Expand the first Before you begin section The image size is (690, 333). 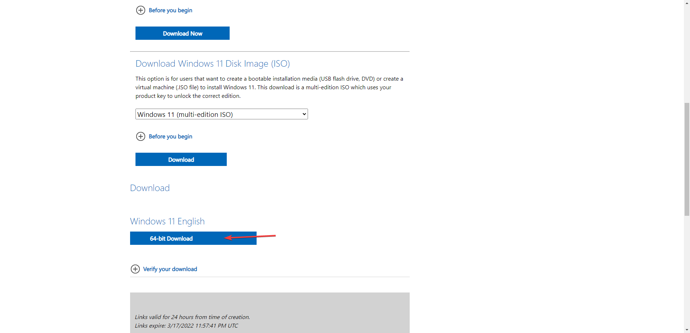click(164, 10)
